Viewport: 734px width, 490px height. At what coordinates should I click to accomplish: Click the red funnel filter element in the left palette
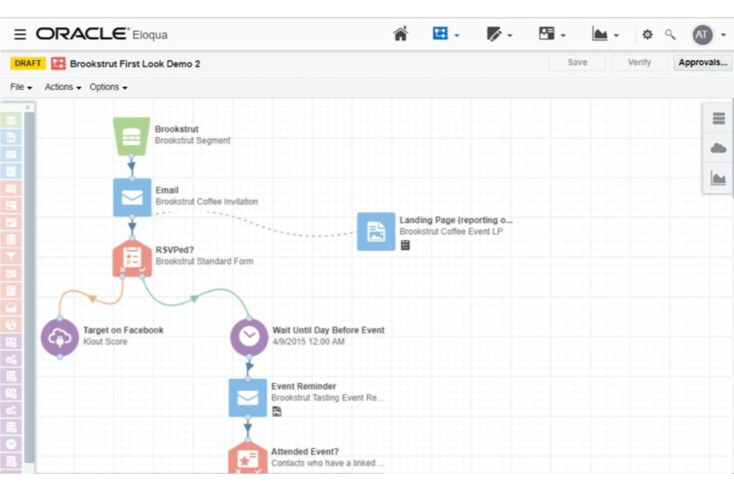coord(11,257)
